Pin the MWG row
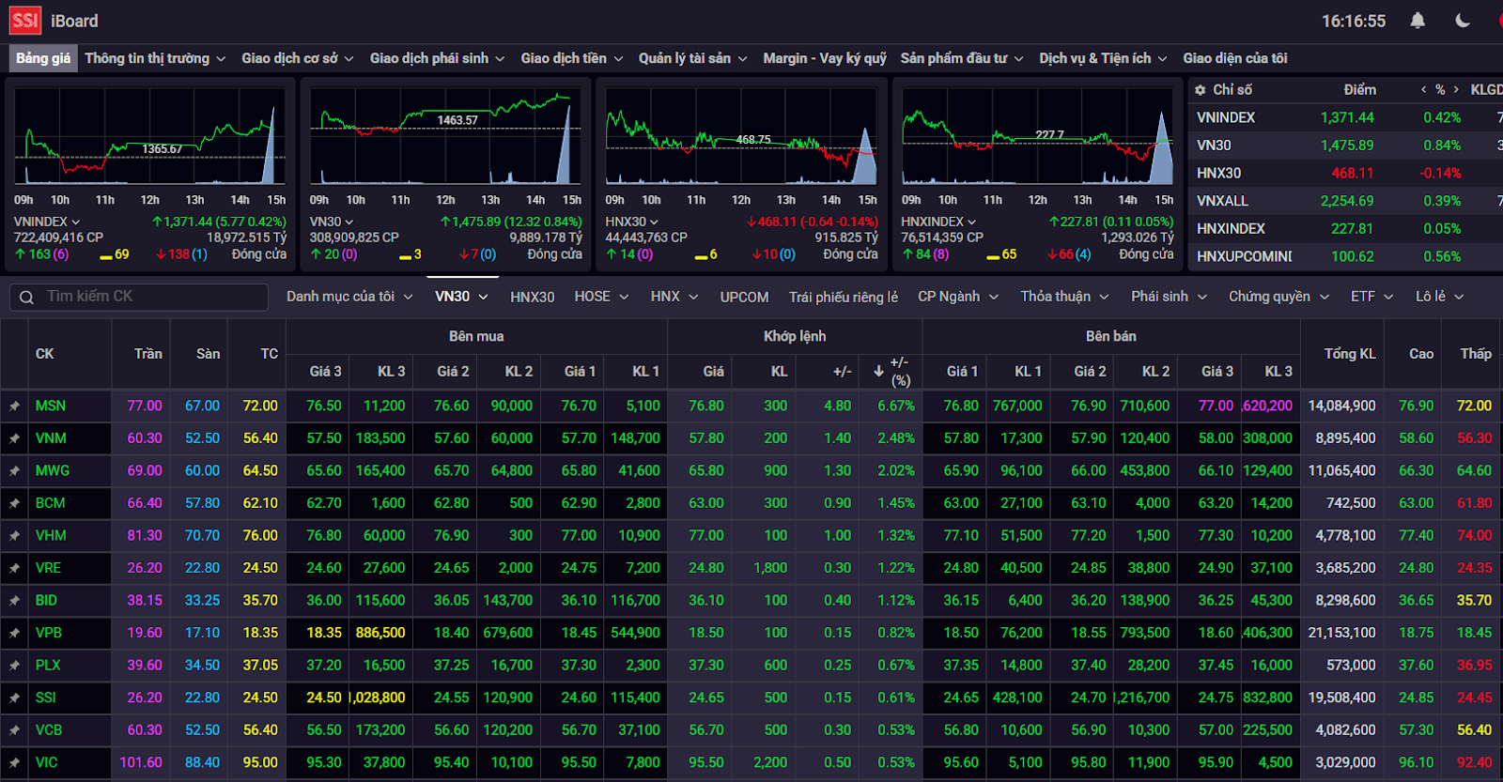1503x782 pixels. [x=14, y=471]
